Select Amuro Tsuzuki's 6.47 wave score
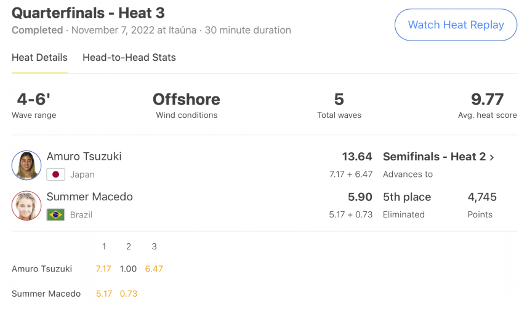The image size is (527, 309). [154, 268]
